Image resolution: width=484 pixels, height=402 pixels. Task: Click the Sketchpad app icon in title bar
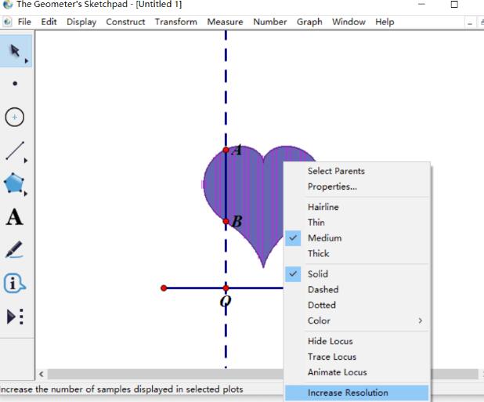(7, 5)
